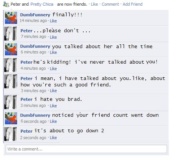Open DumbFunnery avatar on 'finally!!!' comment
This screenshot has width=186, height=163.
[x=11, y=18]
